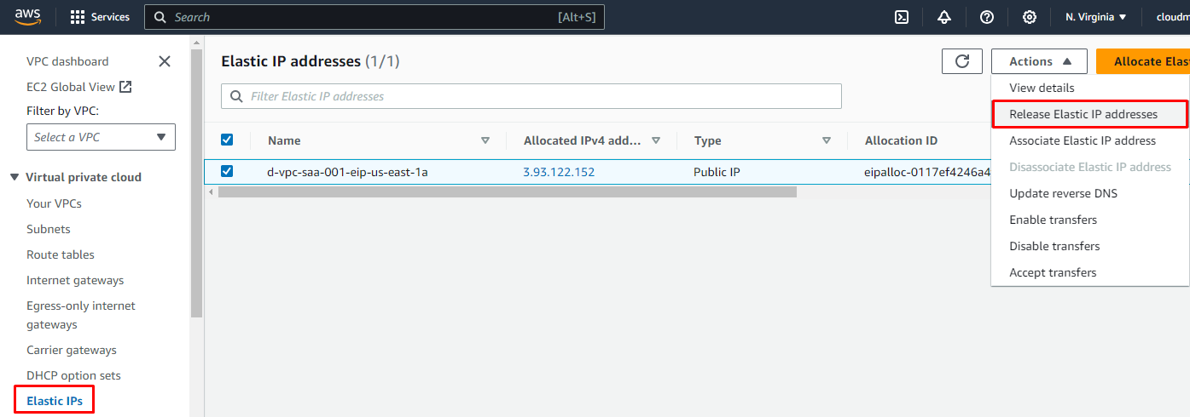Viewport: 1190px width, 417px height.
Task: Choose Release Elastic IP addresses
Action: (1083, 114)
